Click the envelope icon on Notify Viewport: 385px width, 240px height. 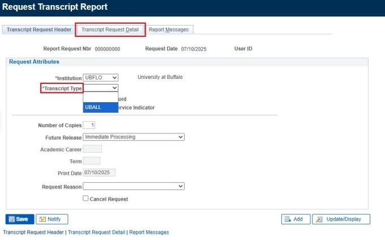(42, 219)
